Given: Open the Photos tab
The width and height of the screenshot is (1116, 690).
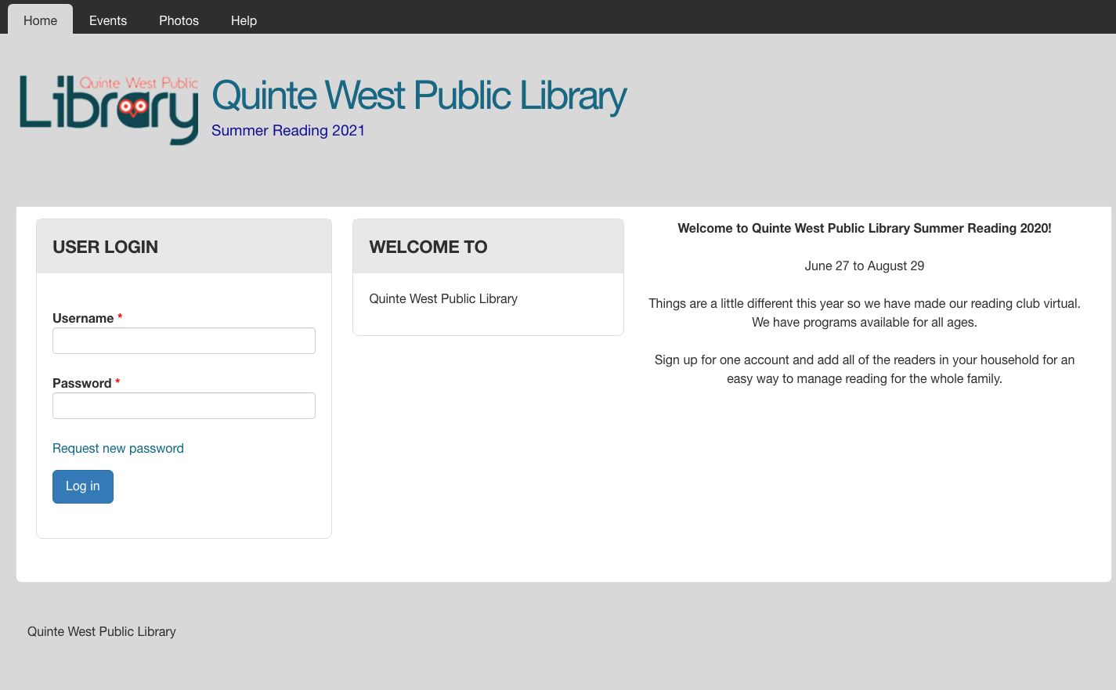Looking at the screenshot, I should pyautogui.click(x=179, y=20).
